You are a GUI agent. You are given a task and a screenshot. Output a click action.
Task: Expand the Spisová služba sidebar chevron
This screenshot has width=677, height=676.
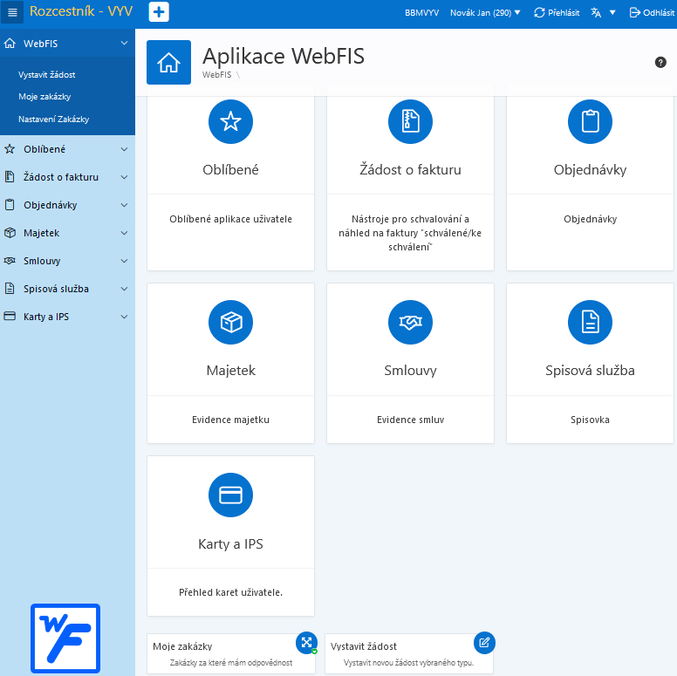tap(125, 289)
